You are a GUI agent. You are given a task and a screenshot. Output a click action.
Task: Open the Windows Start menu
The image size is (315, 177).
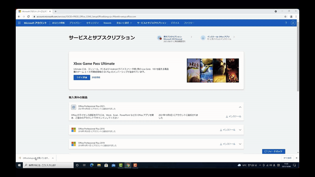(19, 165)
